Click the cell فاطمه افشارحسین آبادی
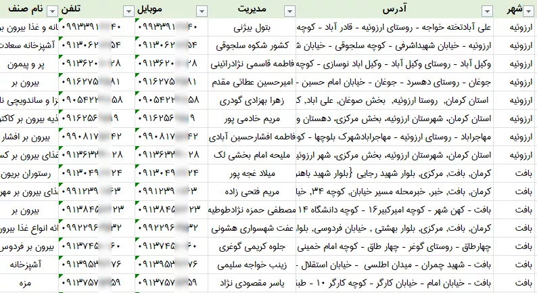Image resolution: width=537 pixels, height=293 pixels. pos(252,137)
